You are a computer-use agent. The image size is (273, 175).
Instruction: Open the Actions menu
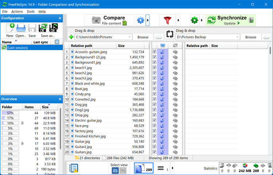pyautogui.click(x=17, y=12)
